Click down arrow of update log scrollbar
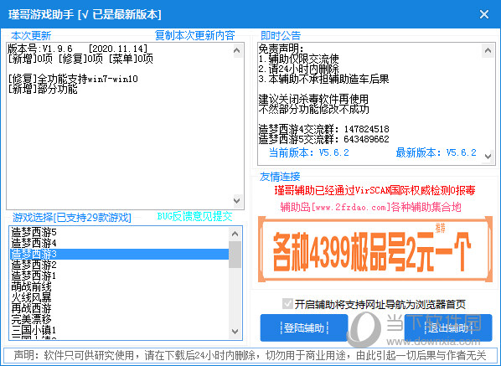Screen dimensions: 501x366 237,200
